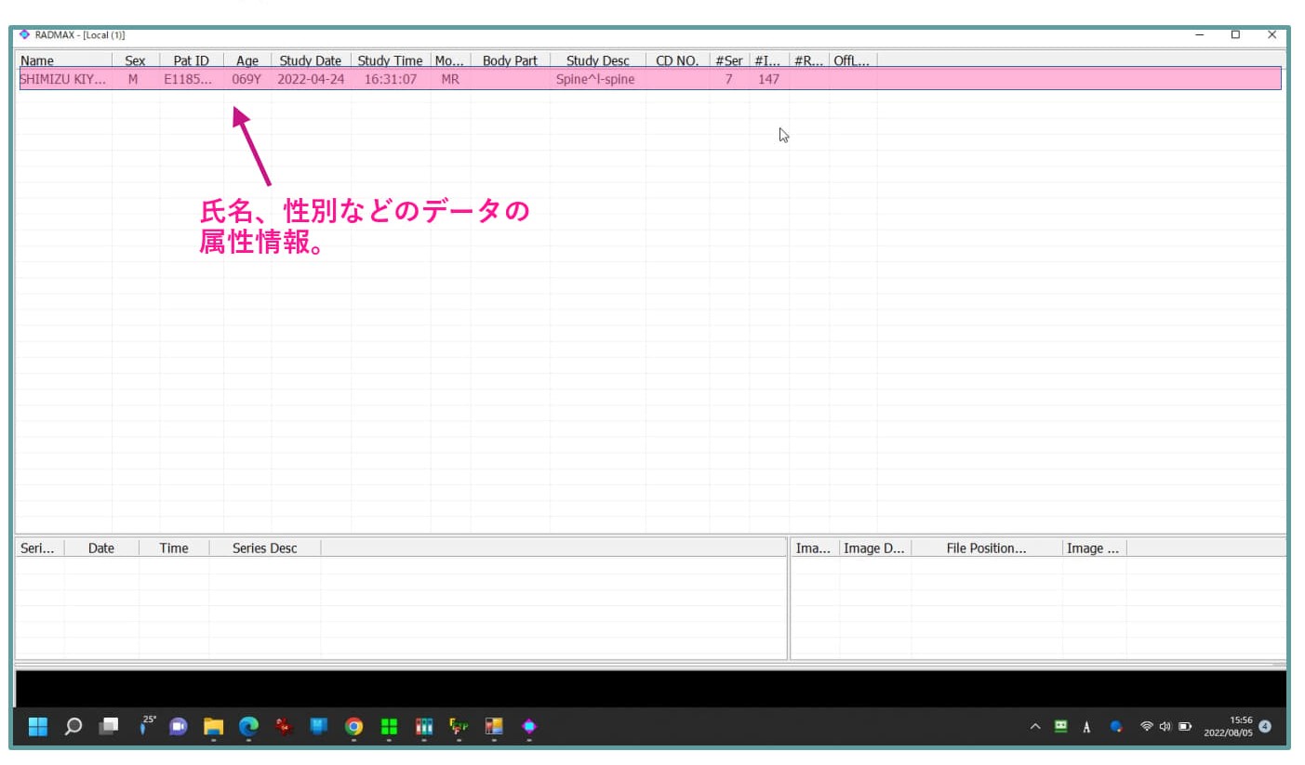Click the Wi-Fi network tray icon
Image resolution: width=1305 pixels, height=765 pixels.
tap(1146, 726)
